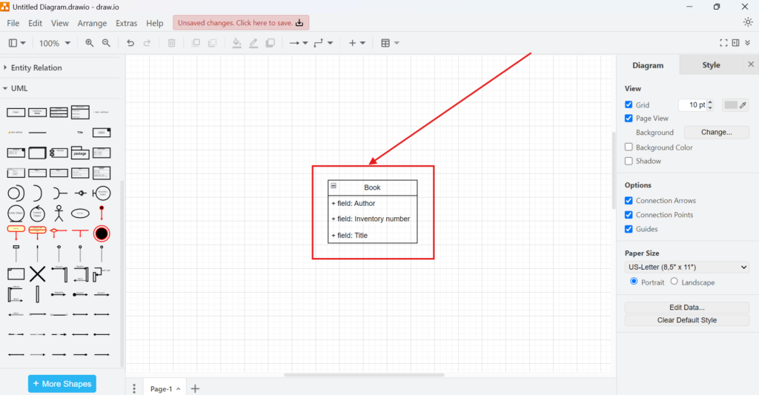Image resolution: width=759 pixels, height=395 pixels.
Task: Click the Undo arrow icon
Action: click(130, 43)
